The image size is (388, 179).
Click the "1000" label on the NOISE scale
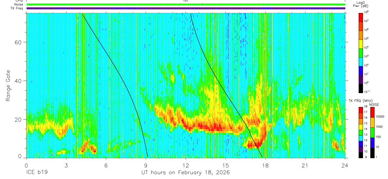click(x=379, y=127)
